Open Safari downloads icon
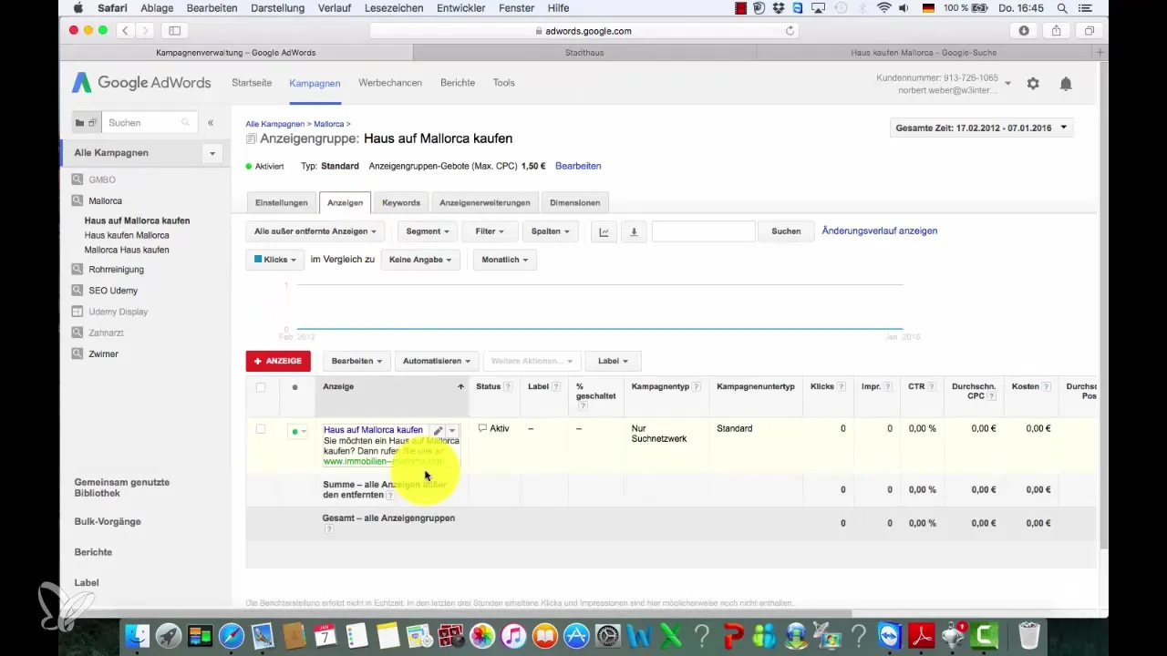The height and width of the screenshot is (656, 1167). pos(1024,30)
